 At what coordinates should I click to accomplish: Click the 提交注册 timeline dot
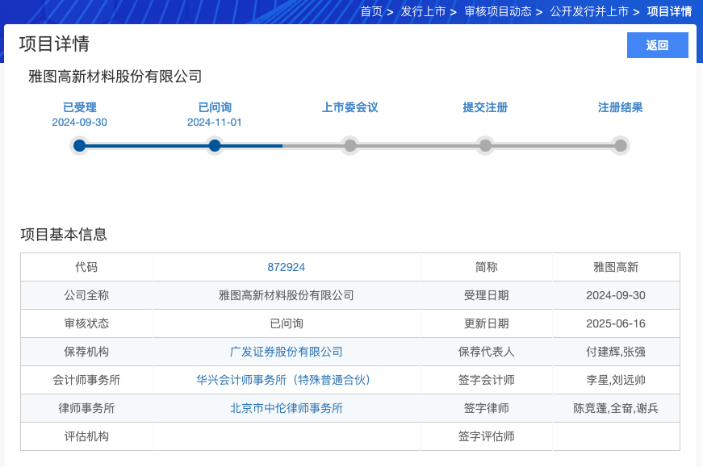(x=485, y=146)
